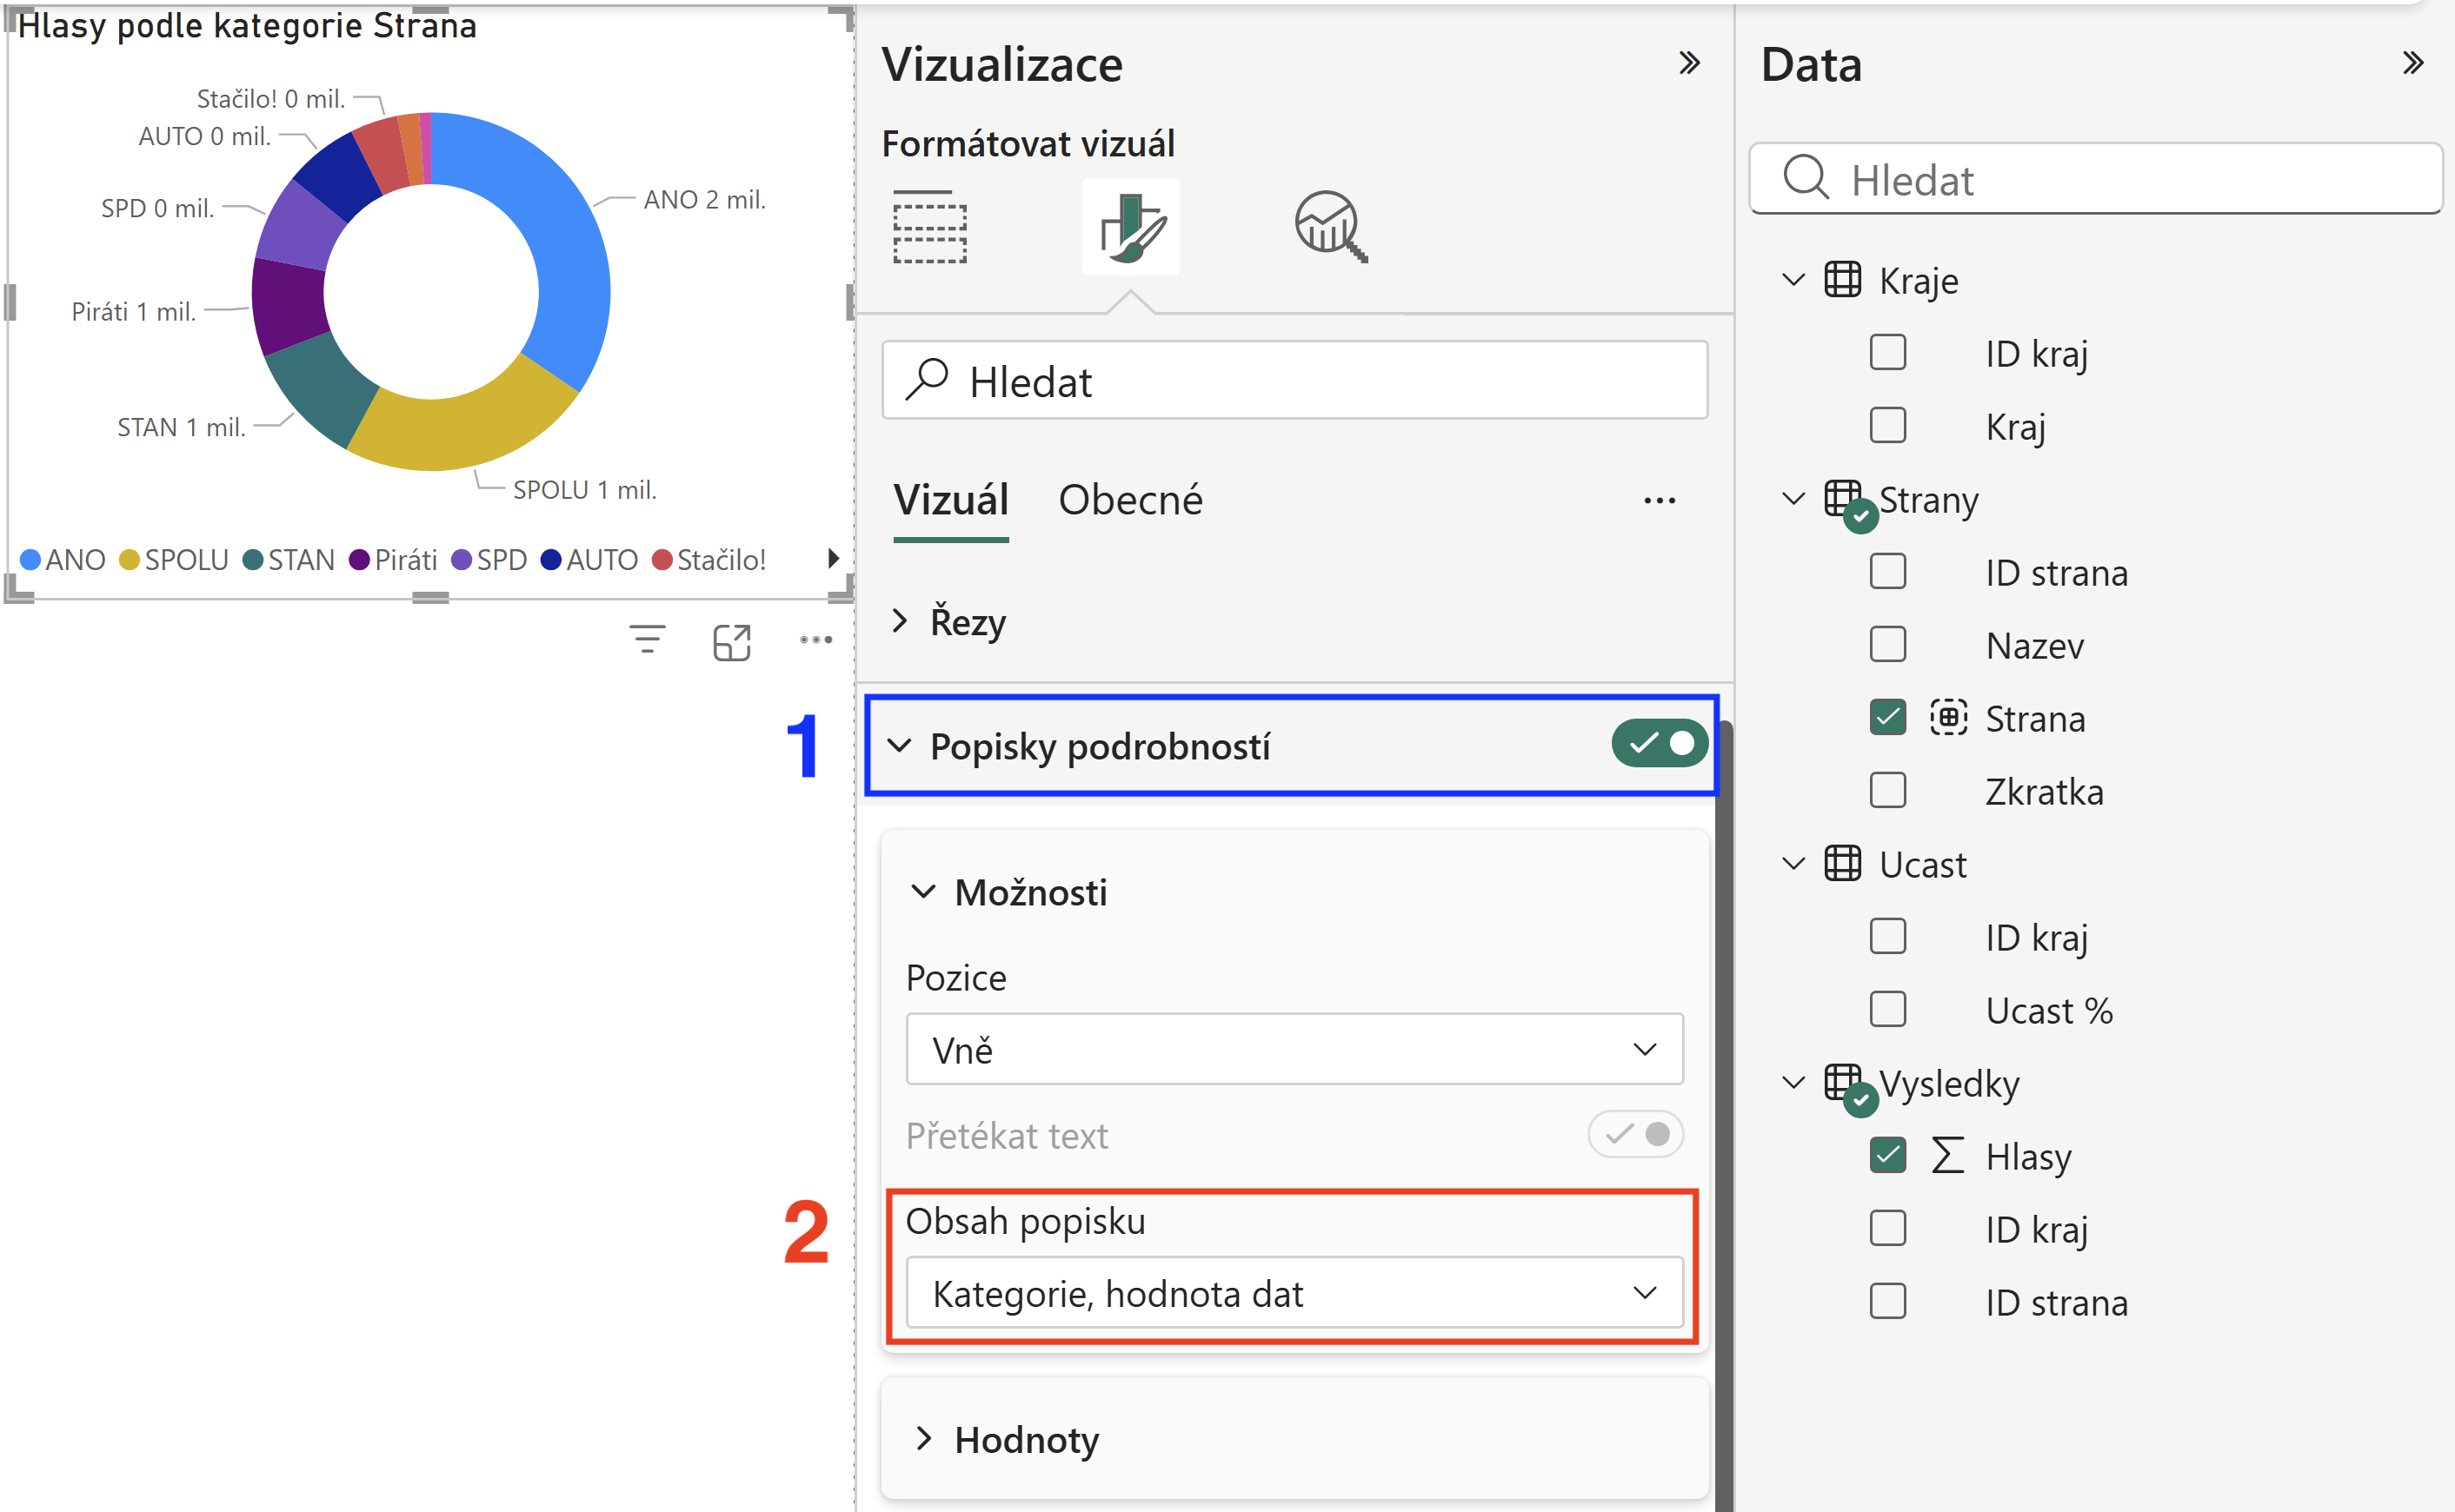
Task: Open the Analytics magnifier icon
Action: (1331, 227)
